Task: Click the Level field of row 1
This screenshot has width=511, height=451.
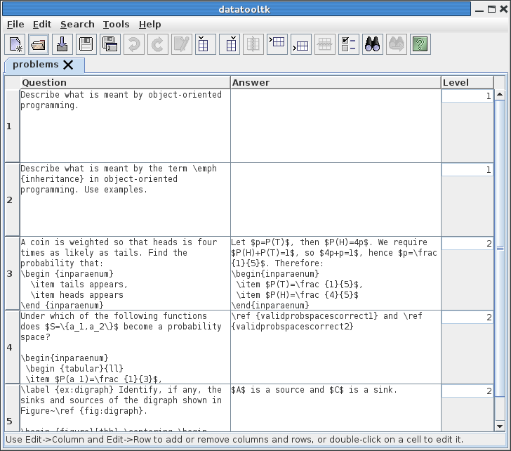Action: coord(467,96)
